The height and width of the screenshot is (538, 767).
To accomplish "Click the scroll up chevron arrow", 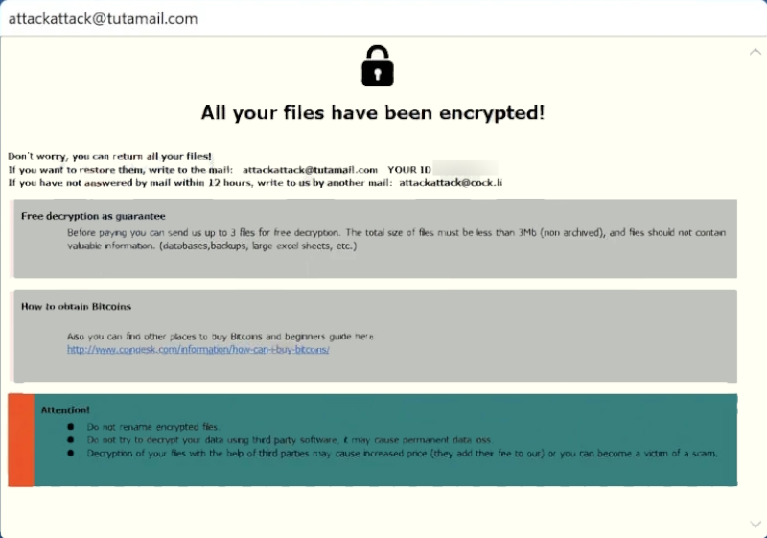I will [755, 52].
